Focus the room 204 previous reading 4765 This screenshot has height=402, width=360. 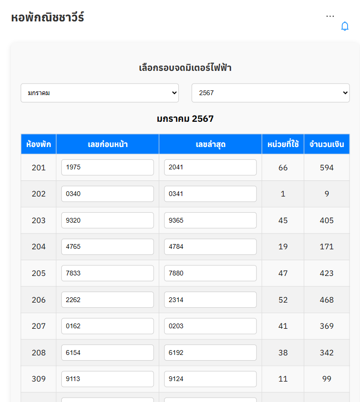(x=107, y=246)
